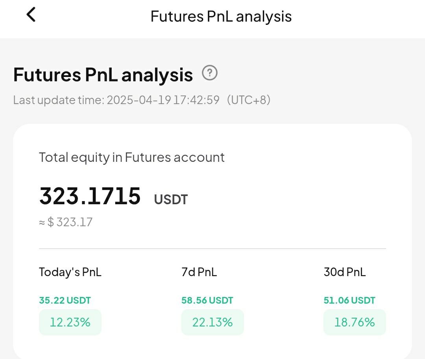425x359 pixels.
Task: Open the help question mark icon
Action: [x=209, y=73]
